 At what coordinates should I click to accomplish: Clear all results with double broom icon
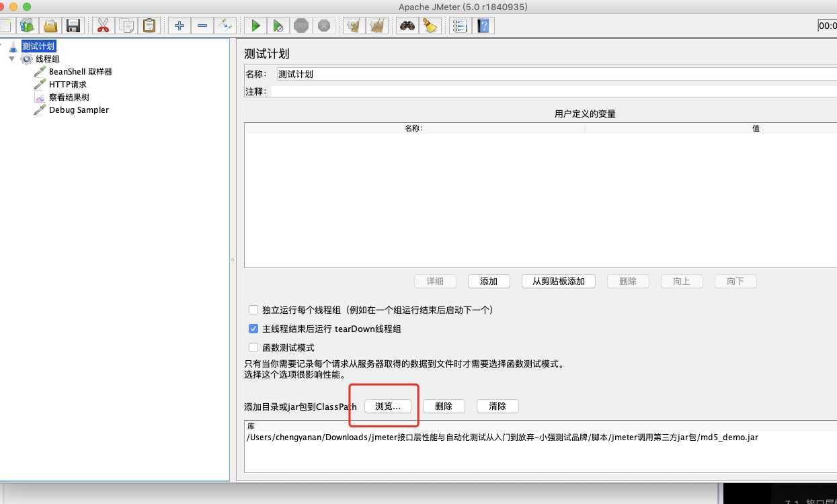[376, 26]
